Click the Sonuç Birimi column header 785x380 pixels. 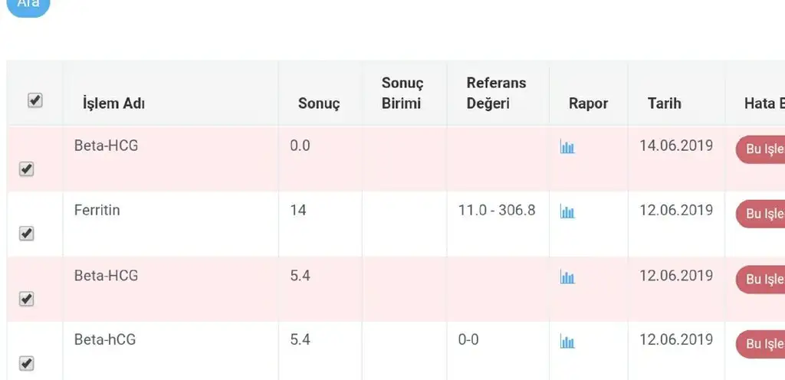(x=402, y=93)
